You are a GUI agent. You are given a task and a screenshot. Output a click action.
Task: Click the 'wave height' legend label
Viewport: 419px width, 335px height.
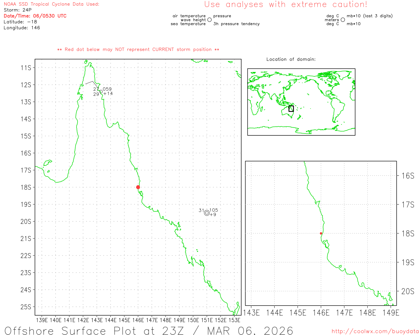[x=193, y=20]
